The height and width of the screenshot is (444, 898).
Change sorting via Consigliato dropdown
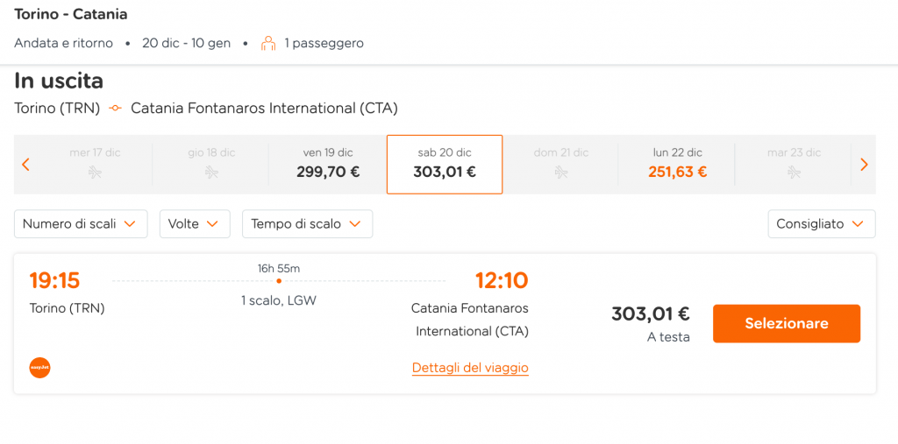821,223
